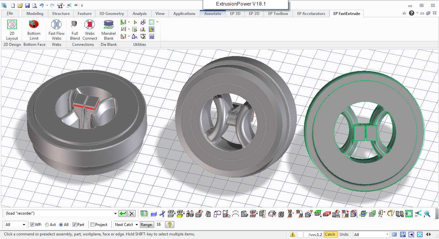Confirm command with green arrow button
Screen dimensions: 439x239
pyautogui.click(x=123, y=214)
